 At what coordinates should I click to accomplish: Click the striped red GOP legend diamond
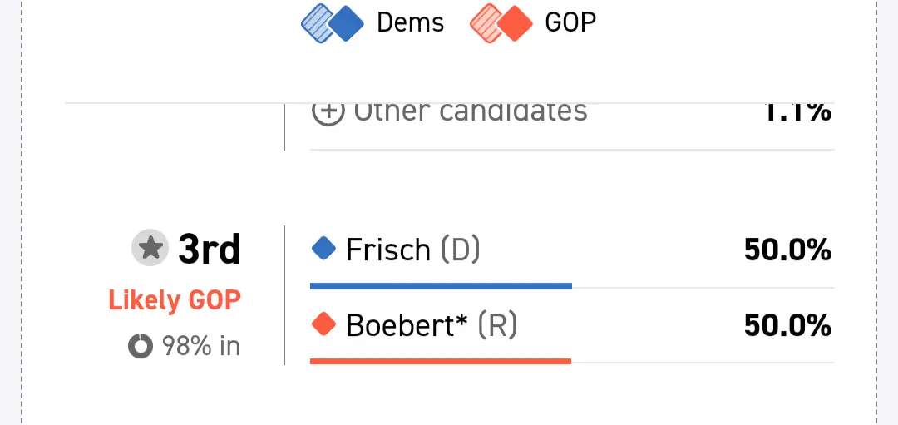486,23
